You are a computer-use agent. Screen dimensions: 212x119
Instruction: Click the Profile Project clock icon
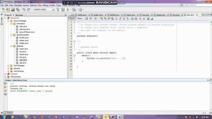coord(80,10)
